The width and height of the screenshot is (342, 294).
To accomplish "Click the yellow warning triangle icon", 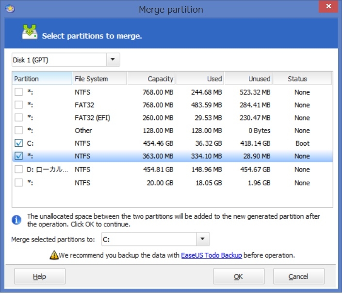I will click(54, 255).
